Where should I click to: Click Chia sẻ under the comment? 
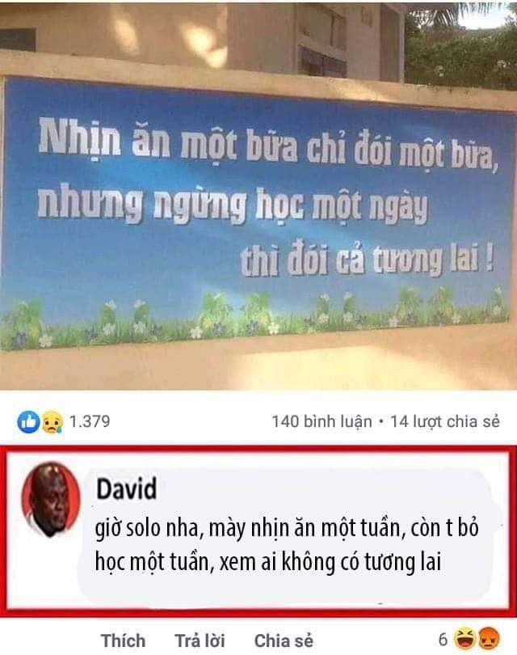(284, 640)
